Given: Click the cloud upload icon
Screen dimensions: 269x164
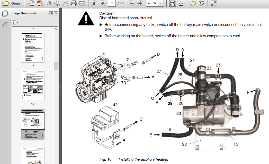Looking at the screenshot, I should [x=57, y=3].
